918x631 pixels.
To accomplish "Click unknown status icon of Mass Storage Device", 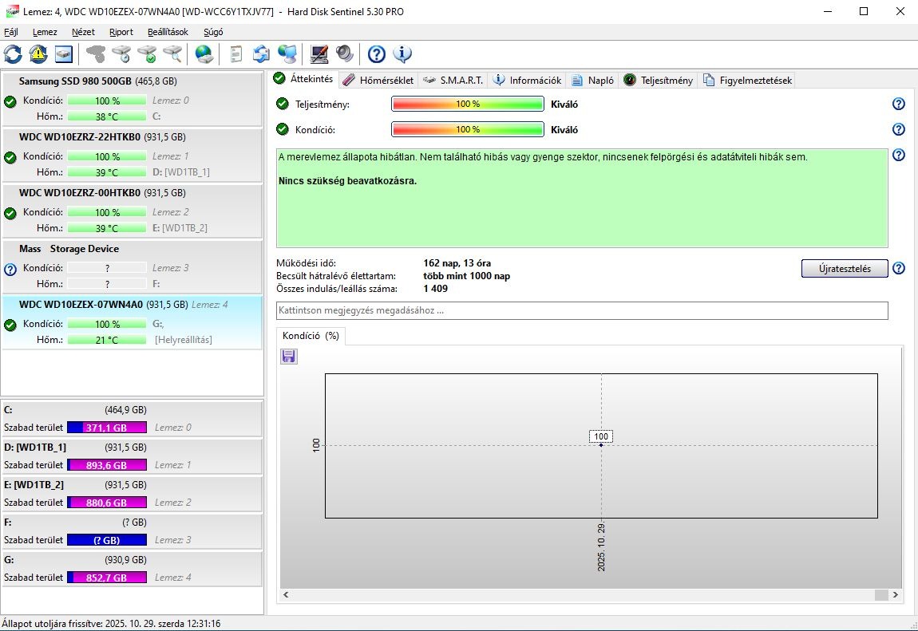I will click(10, 270).
